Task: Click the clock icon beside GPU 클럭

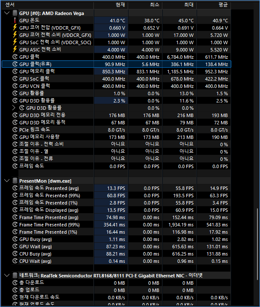Action: point(15,57)
